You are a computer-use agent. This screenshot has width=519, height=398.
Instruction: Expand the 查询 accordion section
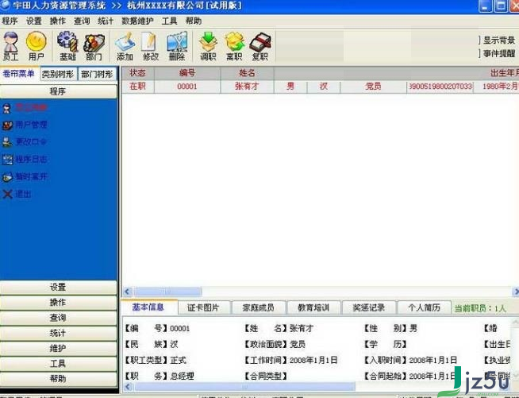pos(58,318)
